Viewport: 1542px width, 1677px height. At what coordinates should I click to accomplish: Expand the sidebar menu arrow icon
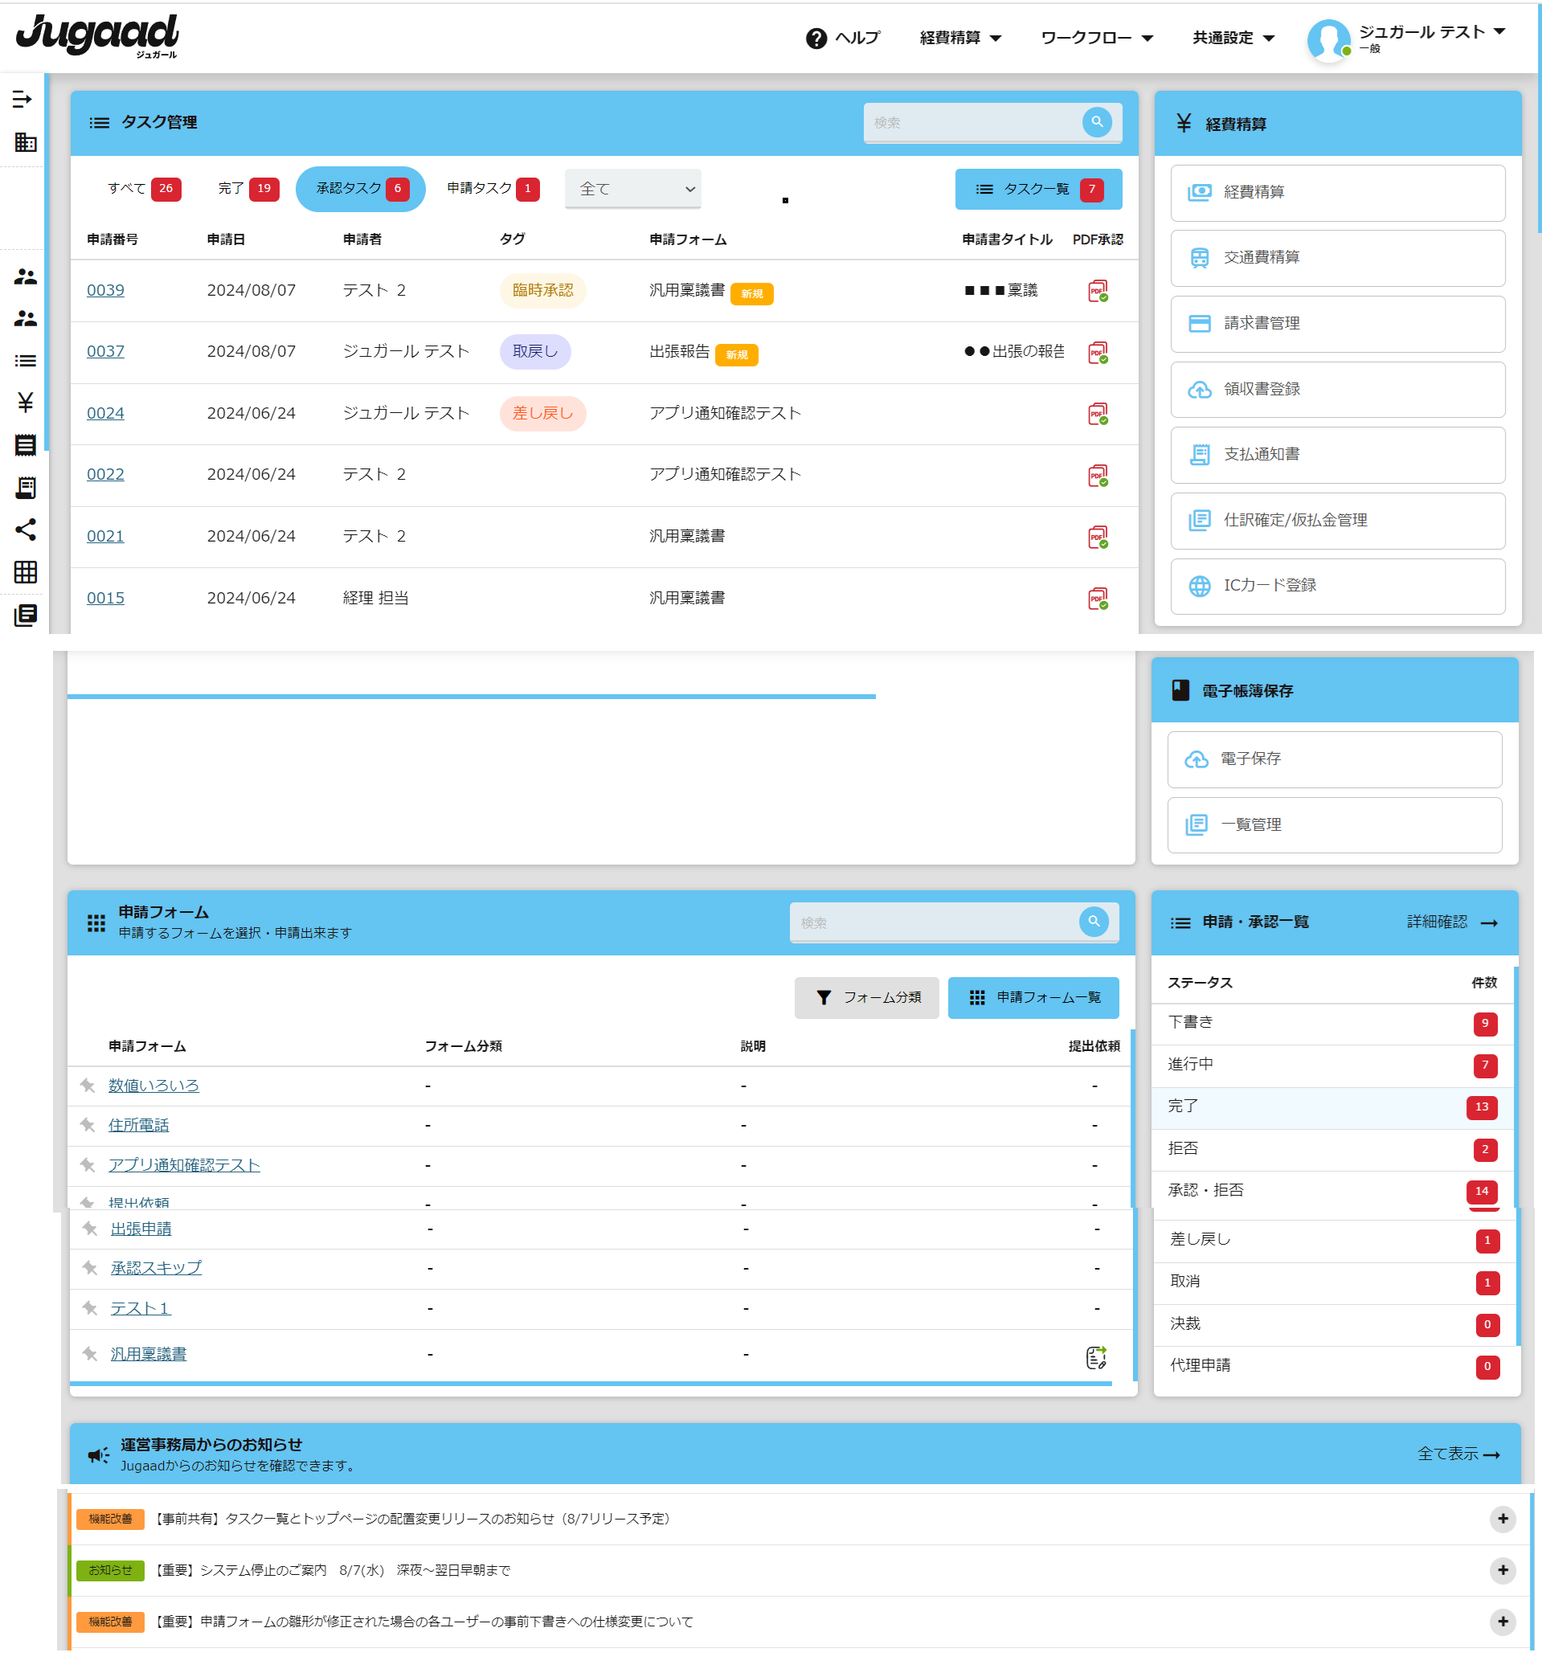22,100
